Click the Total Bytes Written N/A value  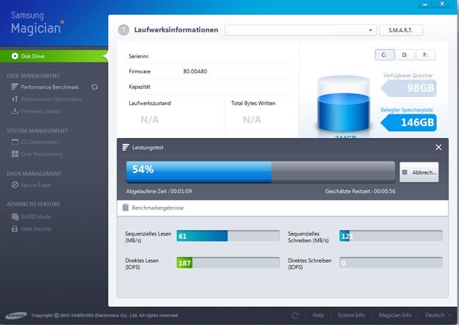pos(252,120)
